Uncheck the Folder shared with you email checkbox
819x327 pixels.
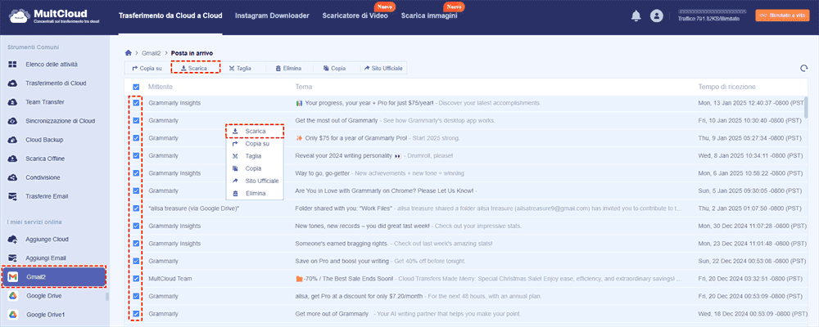[x=136, y=208]
